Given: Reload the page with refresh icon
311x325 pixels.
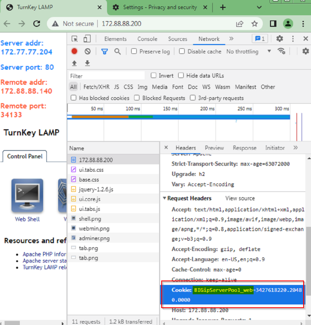Looking at the screenshot, I should (x=37, y=24).
